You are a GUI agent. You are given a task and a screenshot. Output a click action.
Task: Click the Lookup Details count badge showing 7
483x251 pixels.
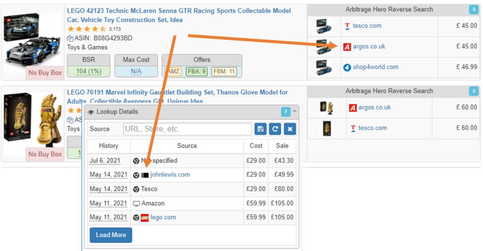pyautogui.click(x=285, y=112)
